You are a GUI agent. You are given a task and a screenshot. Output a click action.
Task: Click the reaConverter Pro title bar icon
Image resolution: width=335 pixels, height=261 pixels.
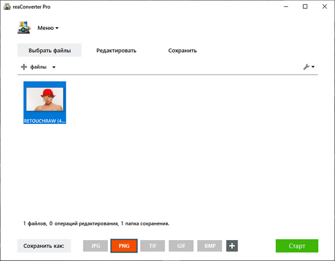click(6, 6)
